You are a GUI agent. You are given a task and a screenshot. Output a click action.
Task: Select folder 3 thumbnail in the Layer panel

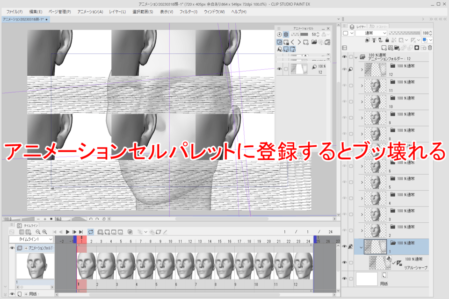click(x=376, y=214)
